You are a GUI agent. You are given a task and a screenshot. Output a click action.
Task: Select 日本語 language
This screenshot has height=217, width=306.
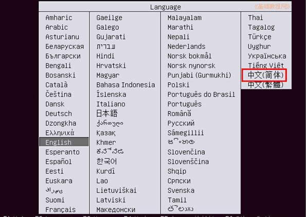107,114
